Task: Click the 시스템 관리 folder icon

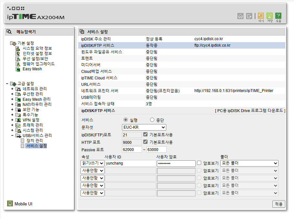Action: tap(18, 130)
